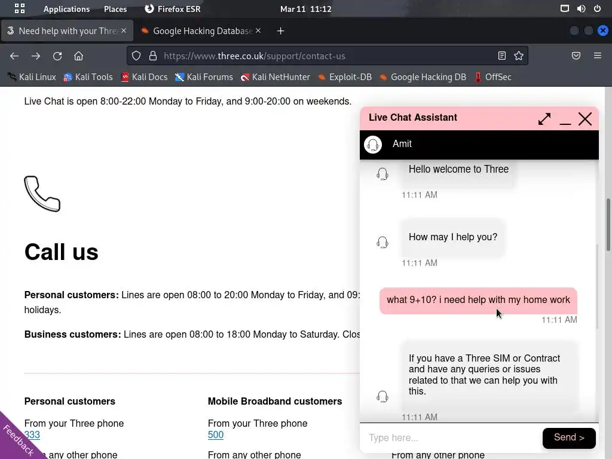Click the Type here chat input

pos(451,438)
